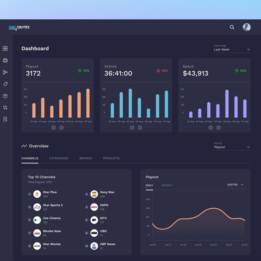Go to next Spend chart period

pos(219,127)
